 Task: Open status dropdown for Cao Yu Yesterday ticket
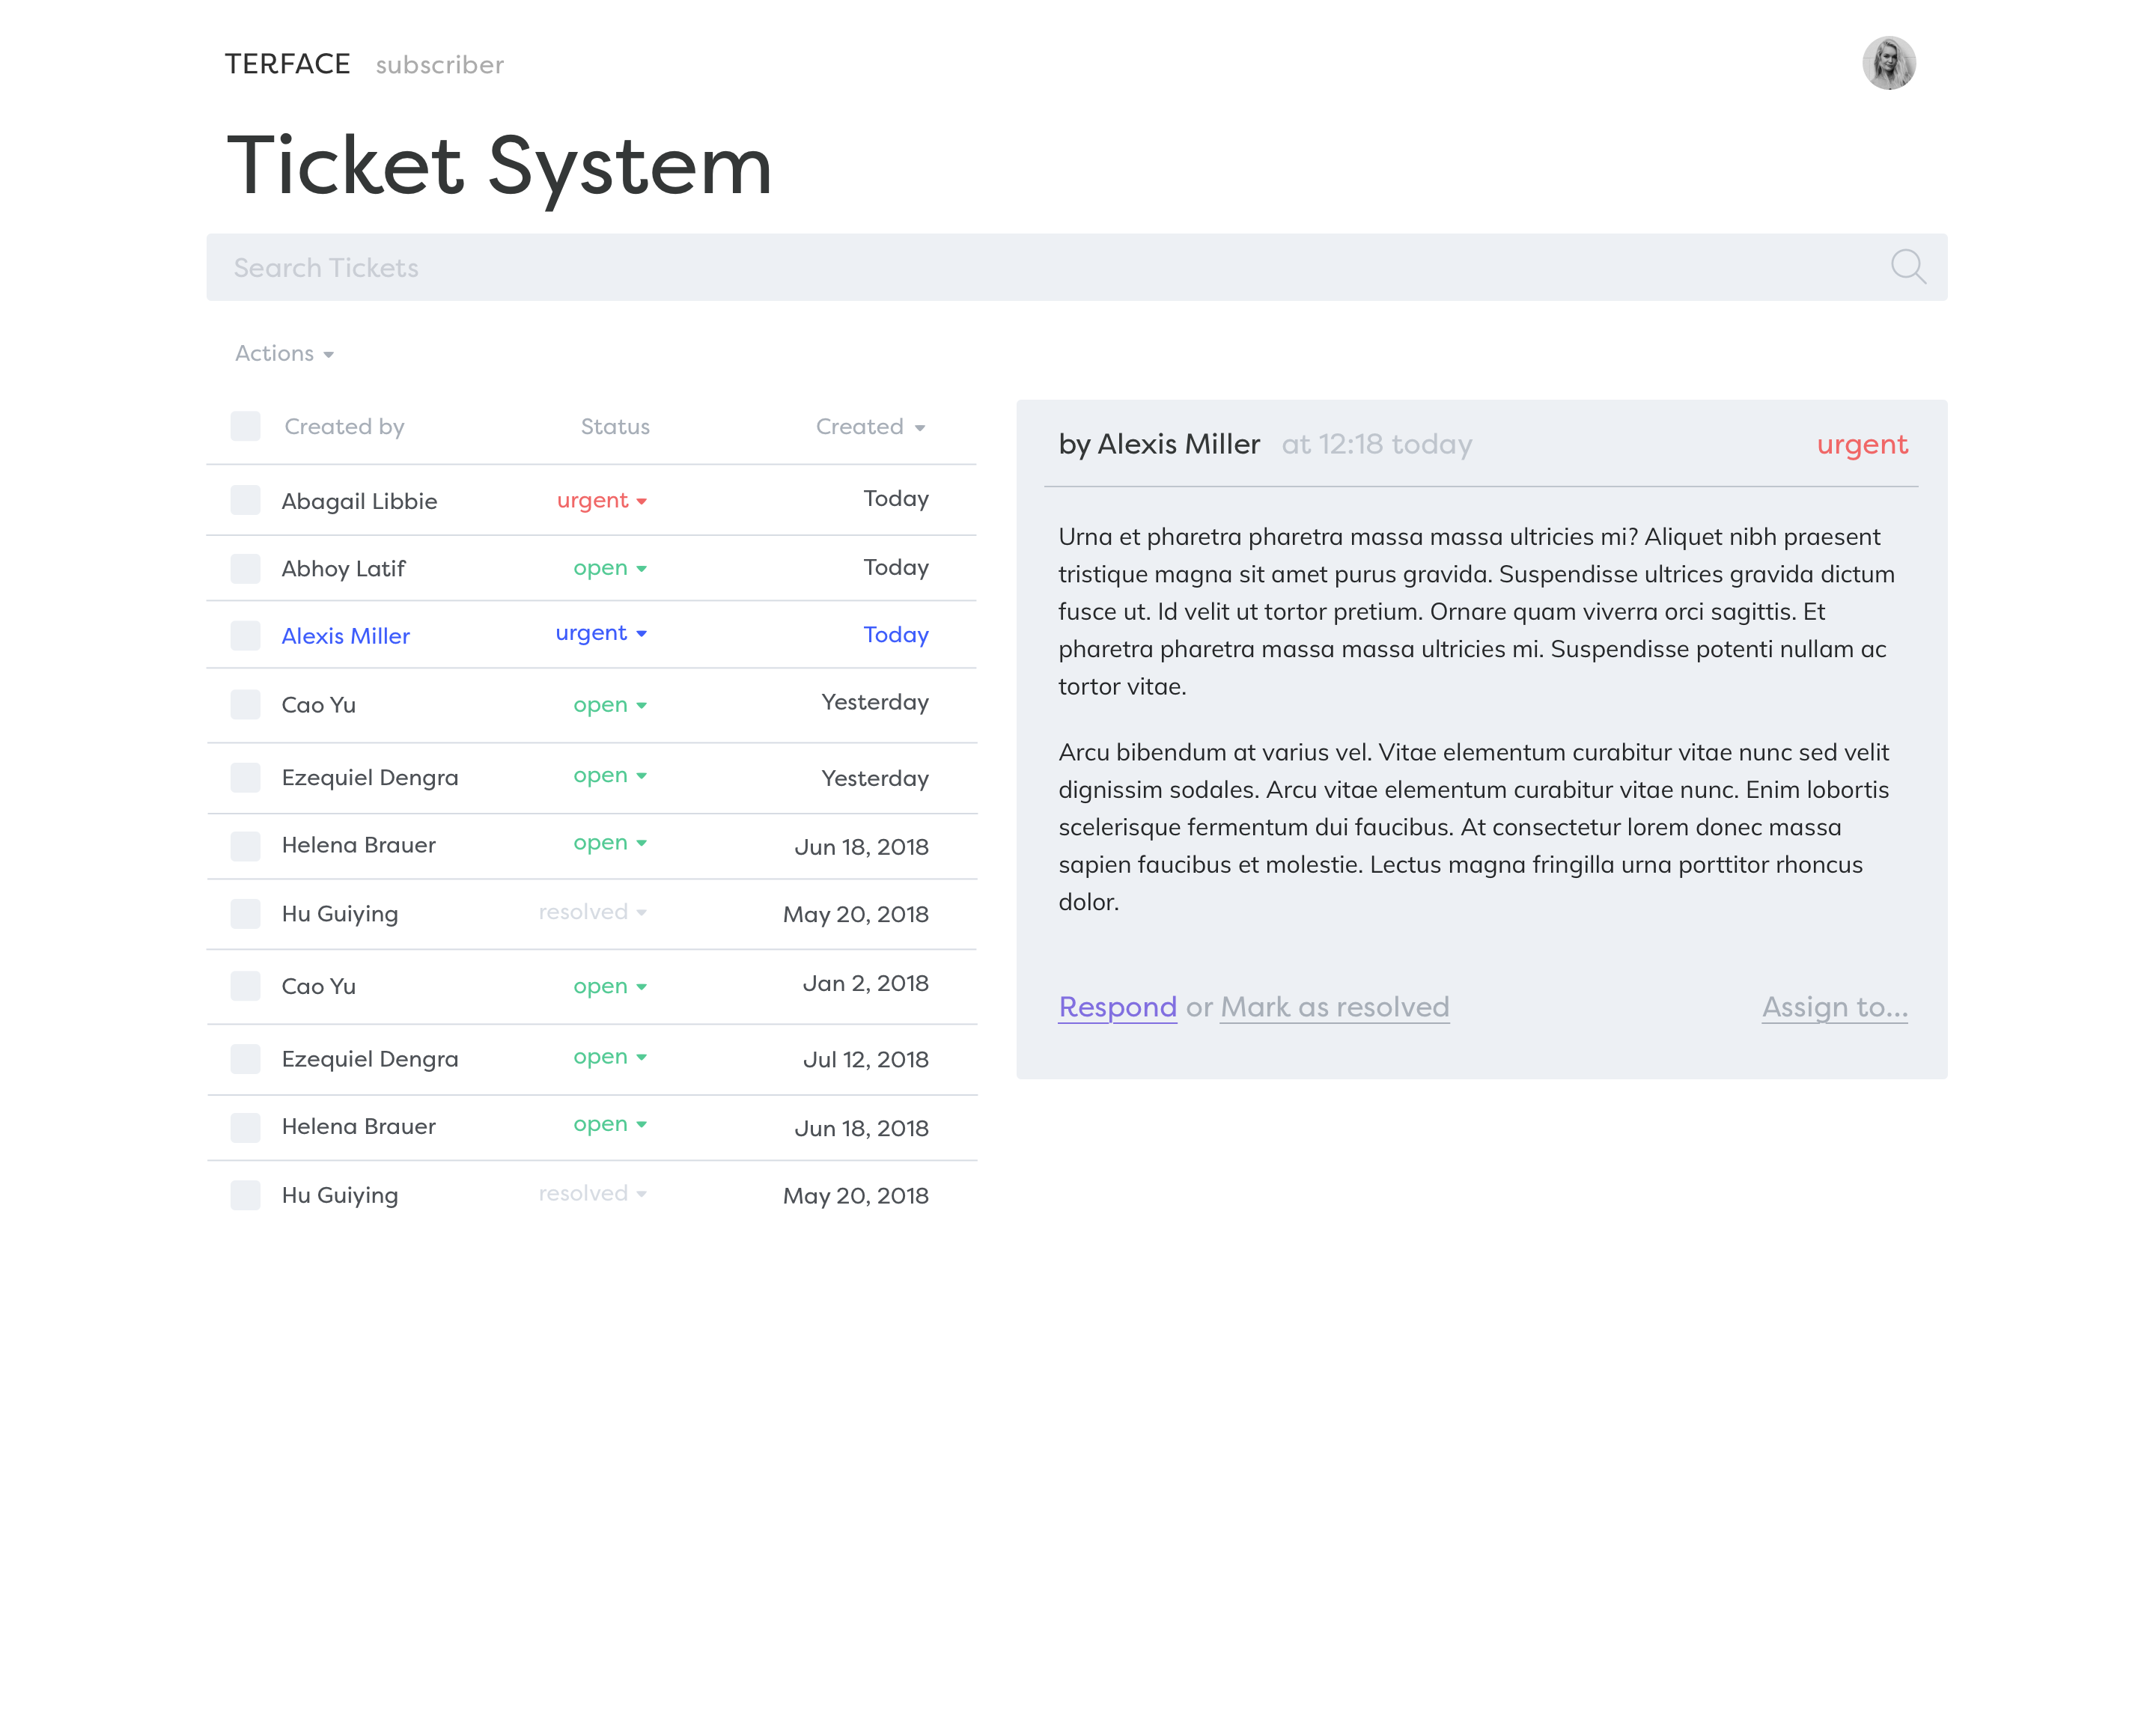[x=610, y=705]
